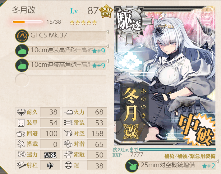Click the 耐久 heart icon
Viewport: 221px width, 174px height.
(x=21, y=112)
